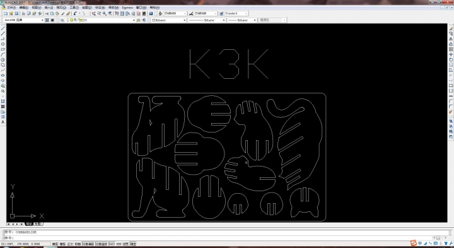This screenshot has height=248, width=454.
Task: Select the Polygon tool in draw toolbar
Action: [x=3, y=44]
